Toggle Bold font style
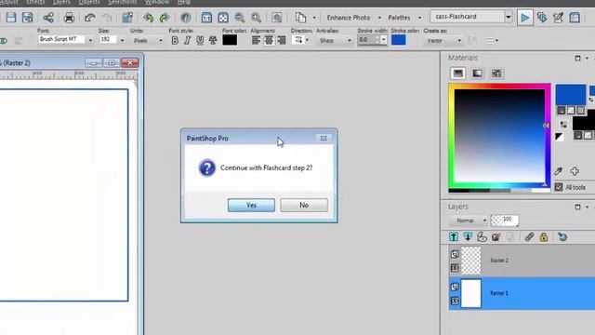595x335 pixels. pyautogui.click(x=175, y=40)
